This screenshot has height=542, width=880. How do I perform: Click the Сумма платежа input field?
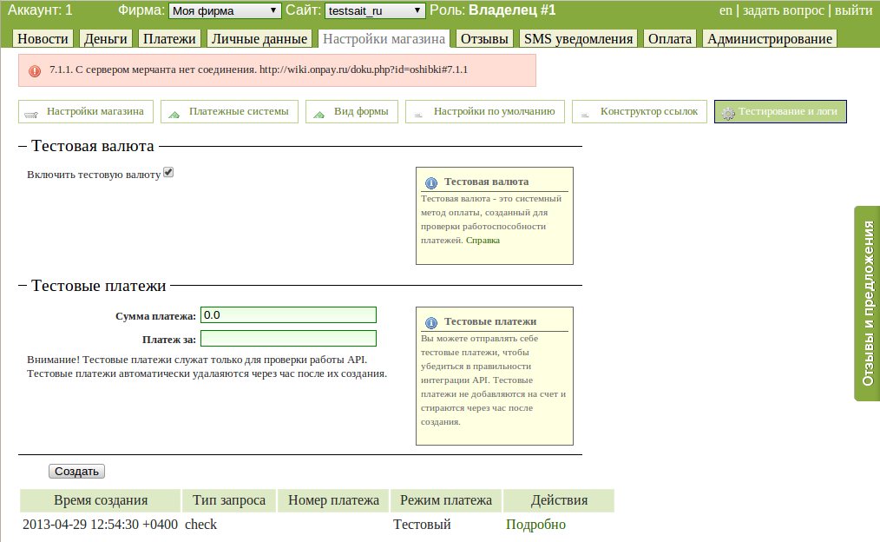[x=288, y=314]
